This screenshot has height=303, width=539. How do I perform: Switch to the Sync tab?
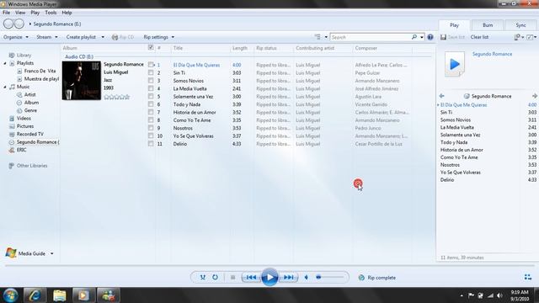(x=520, y=25)
